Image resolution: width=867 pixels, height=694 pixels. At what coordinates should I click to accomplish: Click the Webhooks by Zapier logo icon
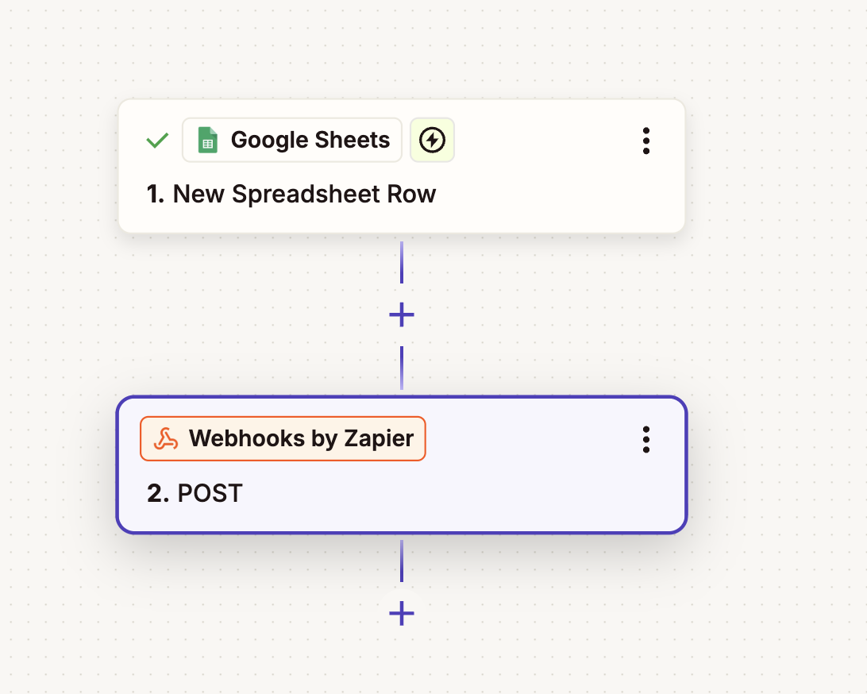pos(164,438)
